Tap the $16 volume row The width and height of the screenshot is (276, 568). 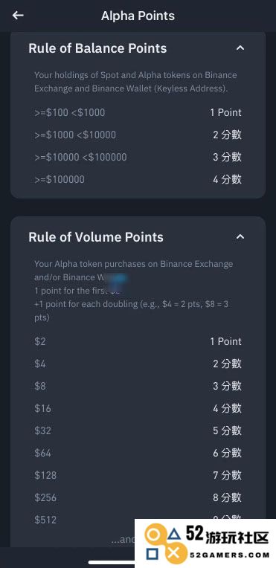(138, 408)
